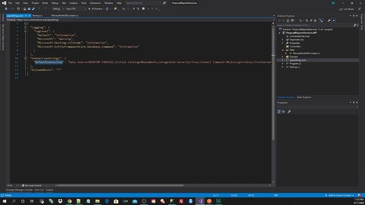365x205 pixels.
Task: Expand MoneyWorksDbContext.cs in Solution Explorer
Action: coord(286,54)
